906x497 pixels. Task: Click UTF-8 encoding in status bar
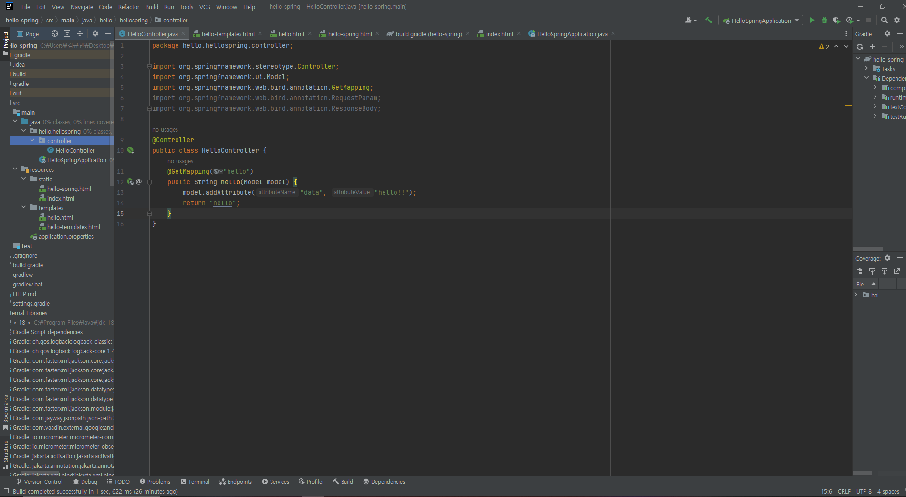click(x=864, y=491)
